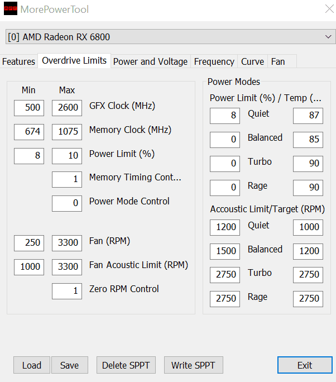Screen dimensions: 336x382
Task: Edit Memory Clock maximum field 1075
Action: (67, 132)
